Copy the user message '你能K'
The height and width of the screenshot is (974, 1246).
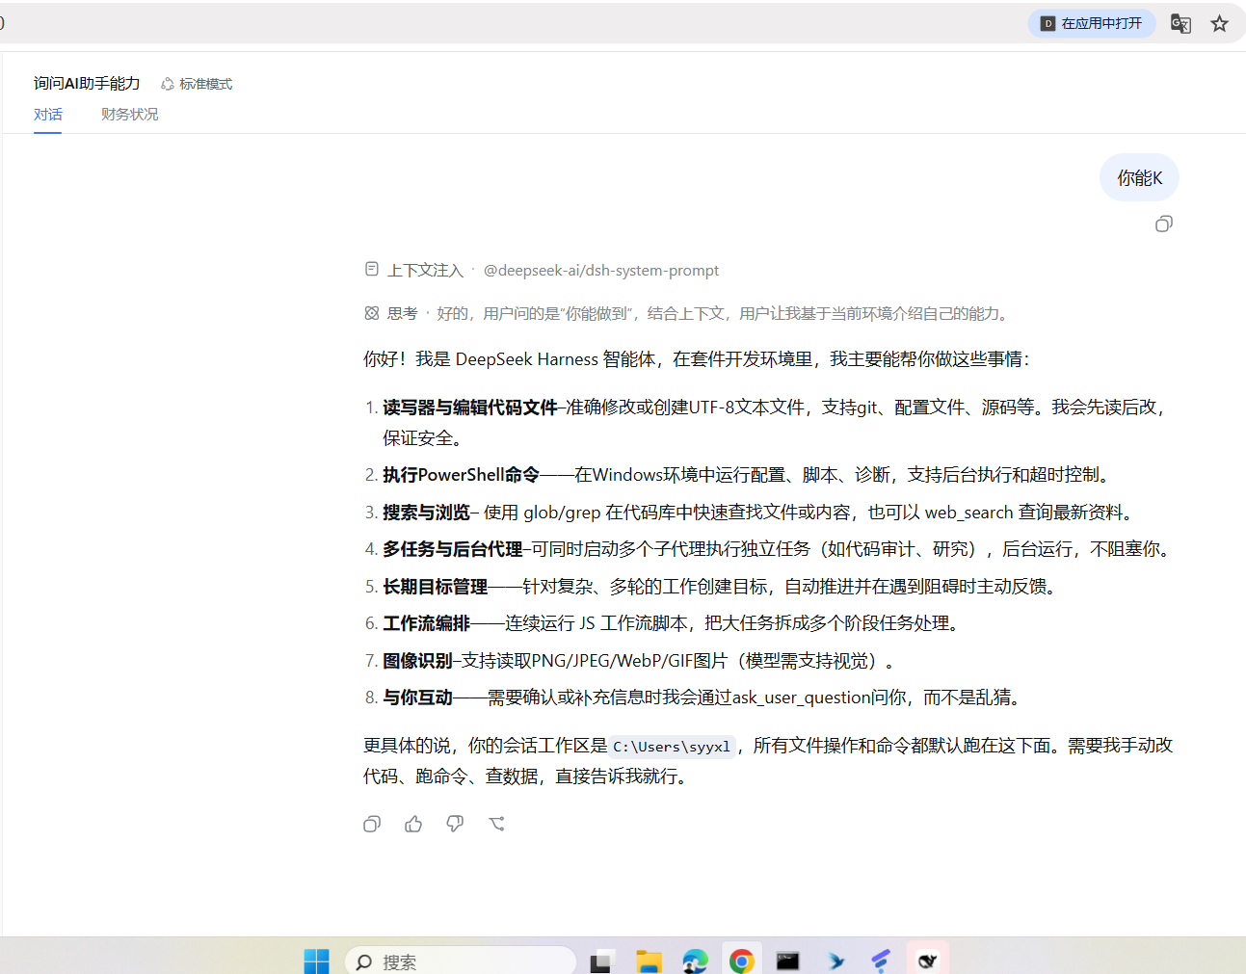coord(1164,224)
